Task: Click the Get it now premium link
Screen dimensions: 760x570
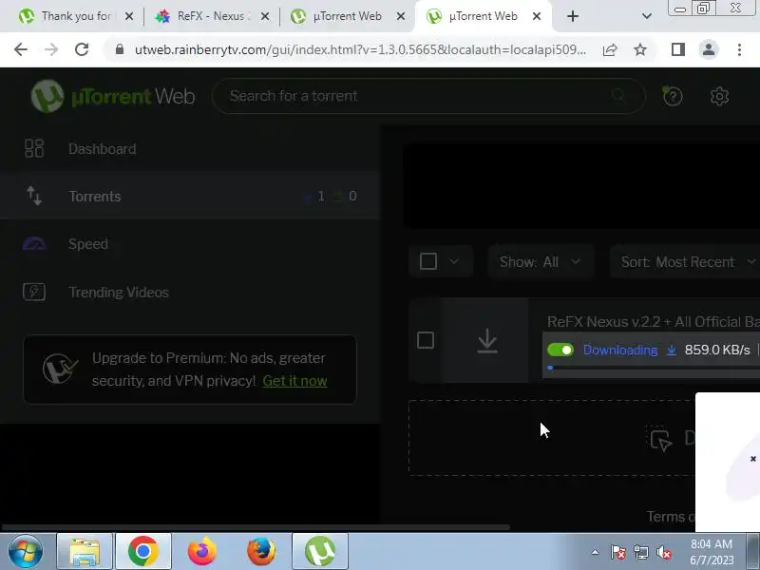Action: (294, 381)
